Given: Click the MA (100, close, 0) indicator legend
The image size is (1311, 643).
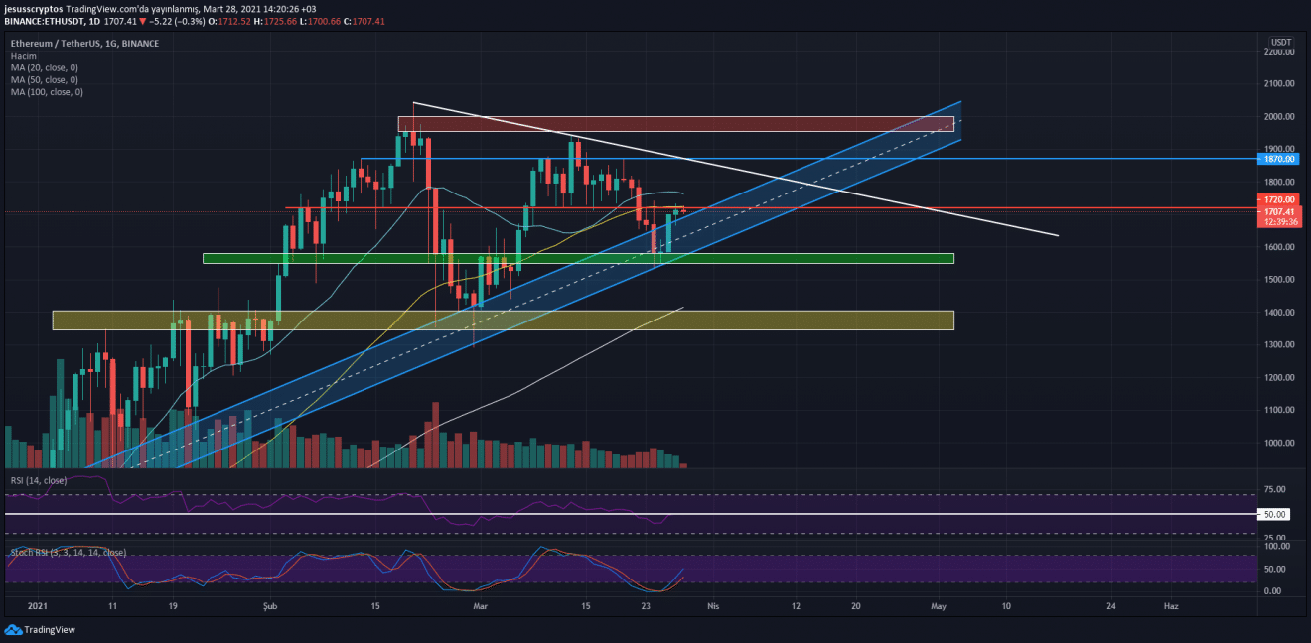Looking at the screenshot, I should pos(48,92).
